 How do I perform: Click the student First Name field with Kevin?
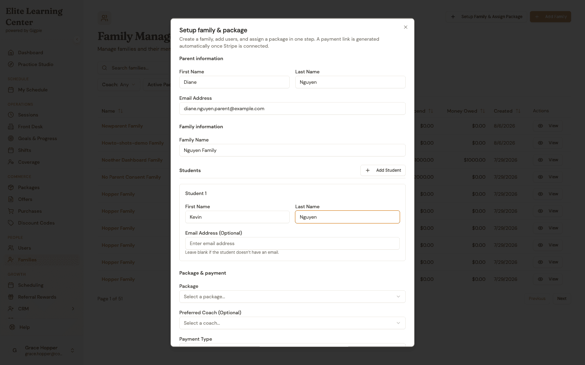[x=237, y=217]
